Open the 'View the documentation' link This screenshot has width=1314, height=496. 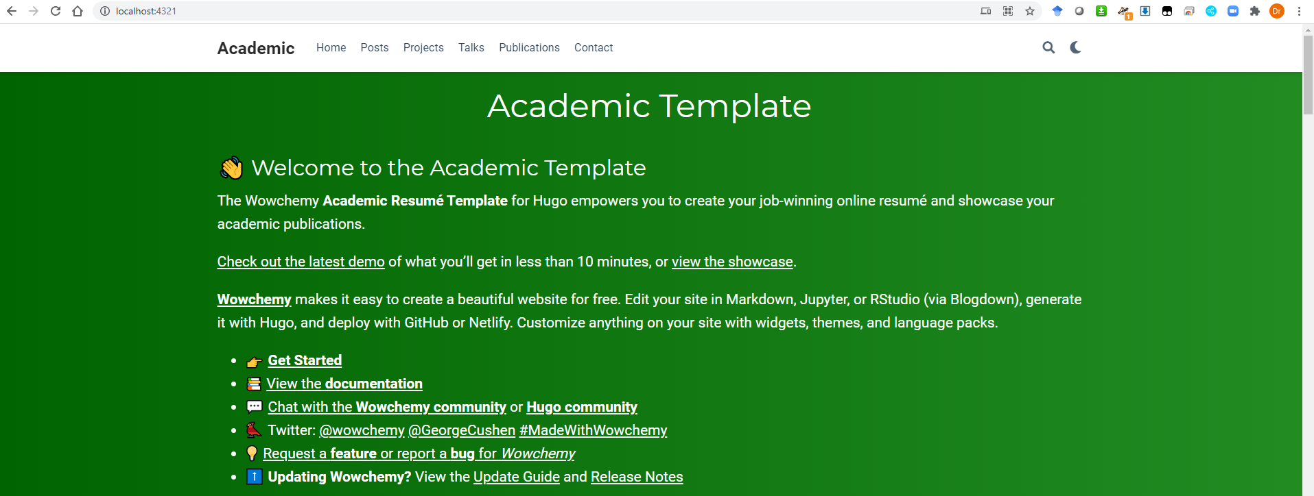(344, 384)
